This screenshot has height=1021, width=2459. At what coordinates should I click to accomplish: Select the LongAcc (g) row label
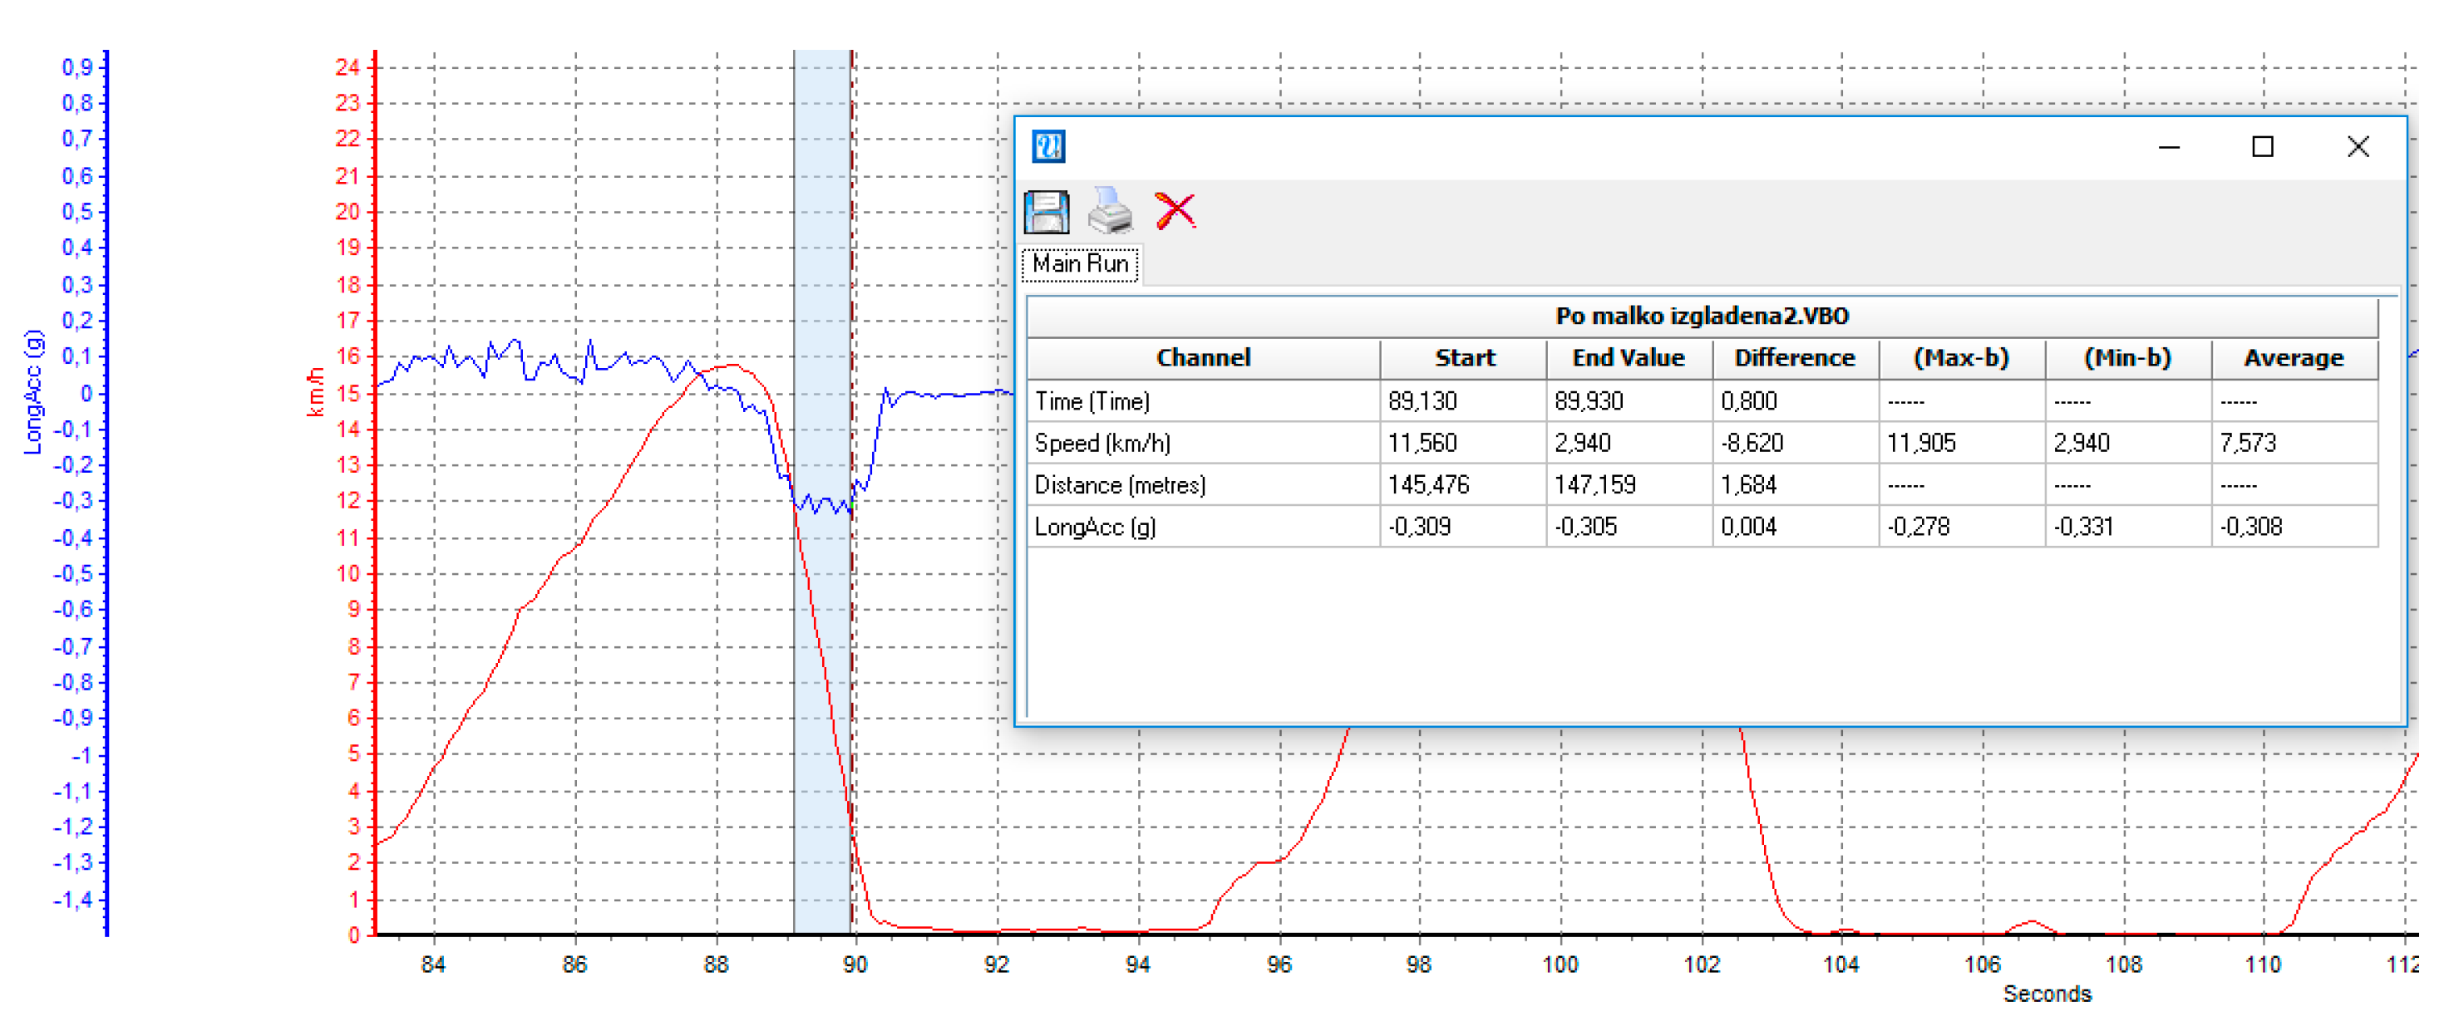[1095, 527]
